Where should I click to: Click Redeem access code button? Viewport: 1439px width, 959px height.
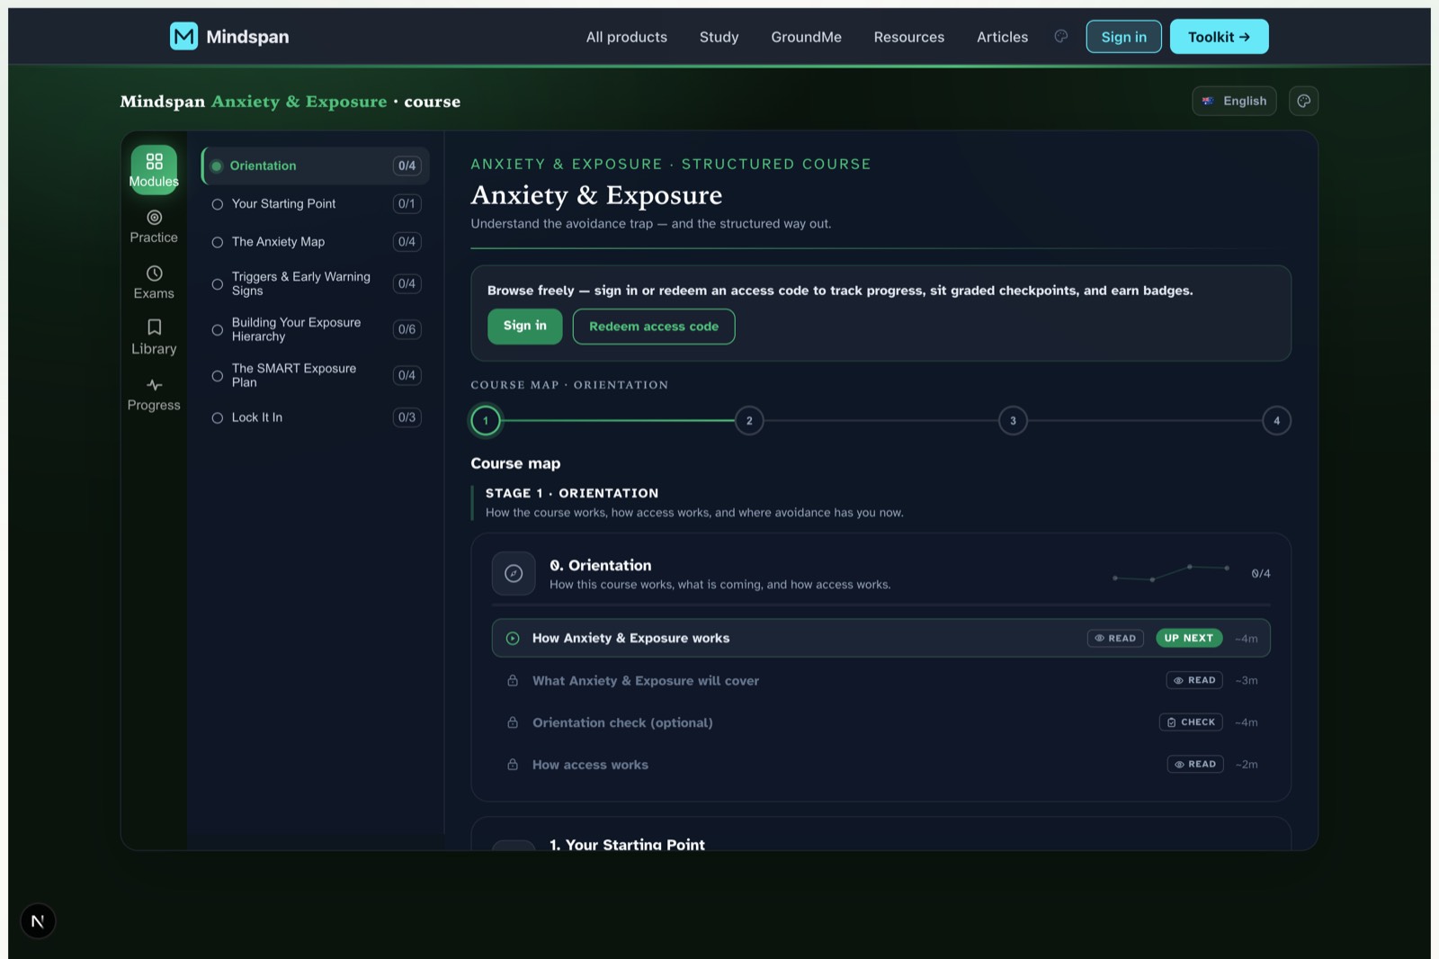tap(654, 327)
